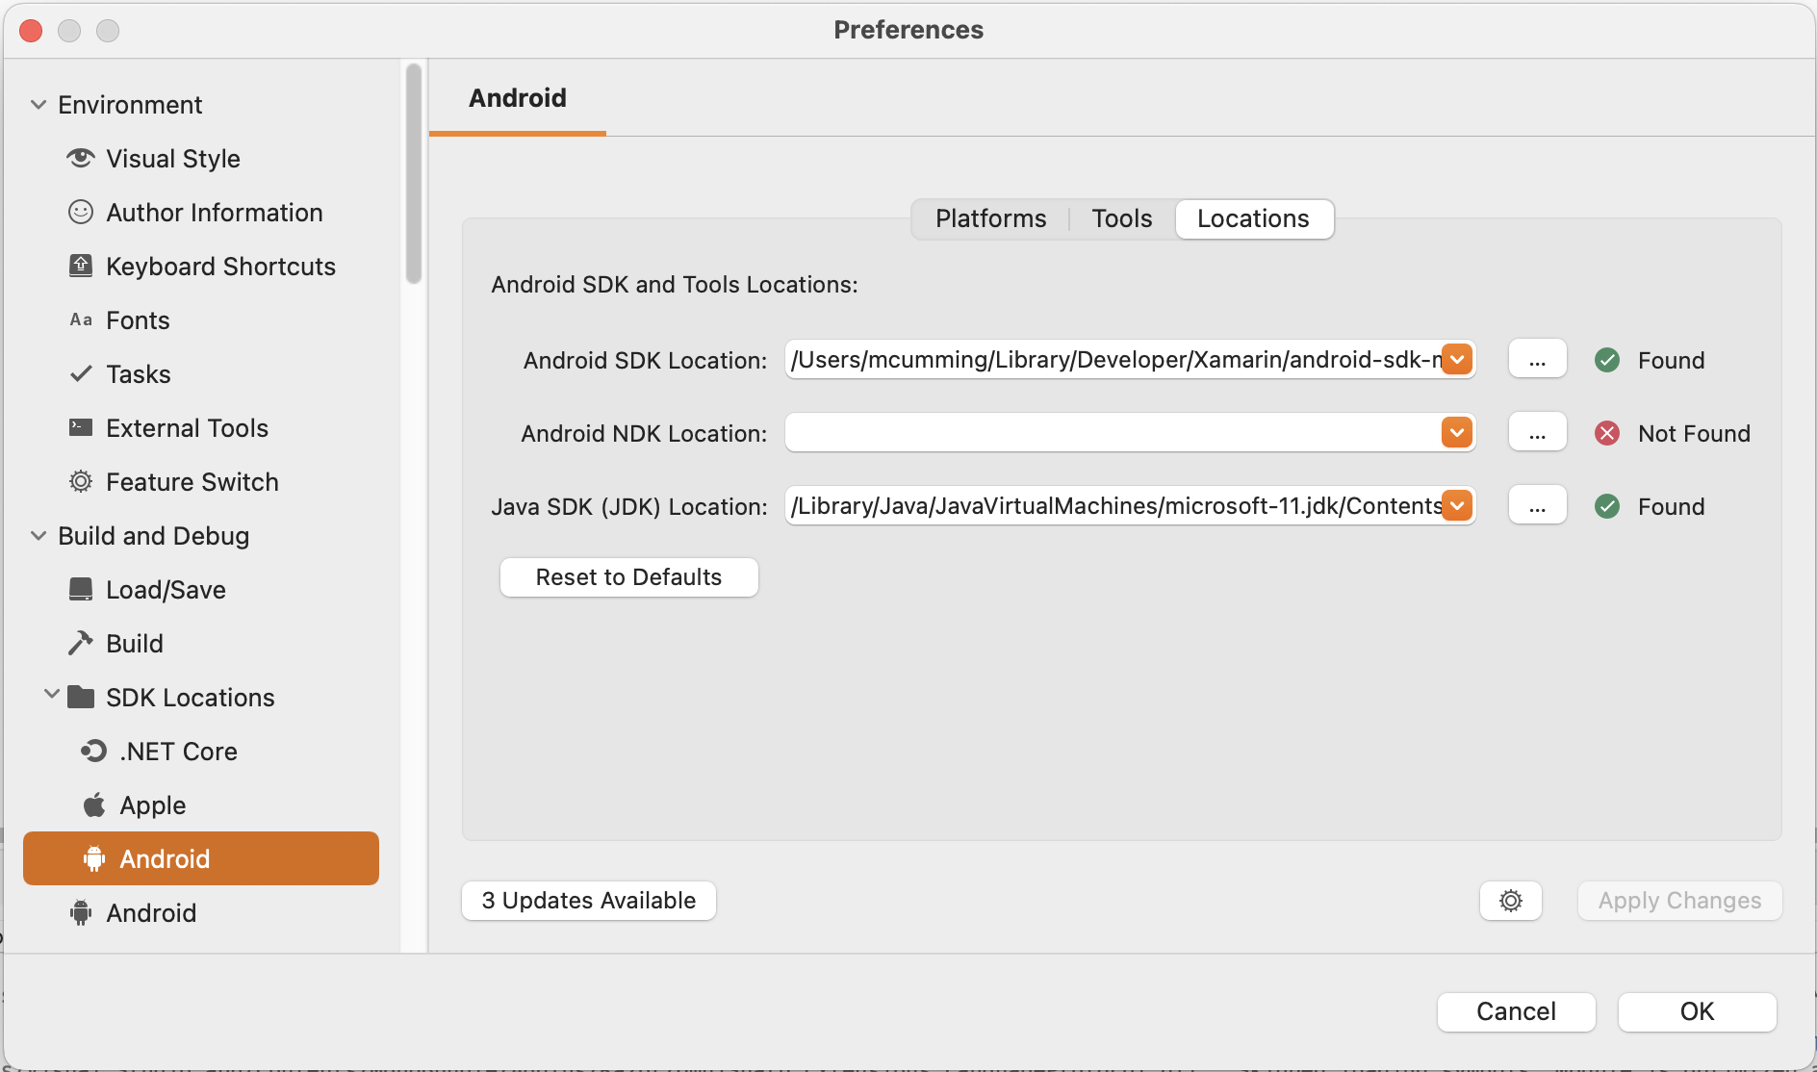Switch to the Platforms tab
Screen dimensions: 1817x1072
[989, 218]
